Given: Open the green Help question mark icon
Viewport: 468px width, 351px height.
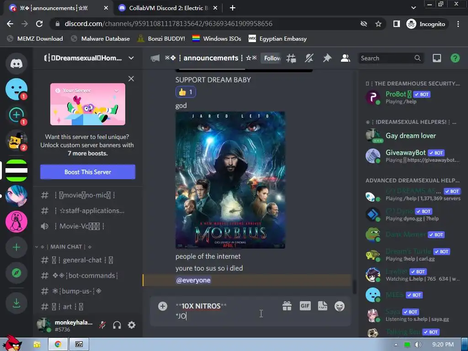Looking at the screenshot, I should coord(455,58).
